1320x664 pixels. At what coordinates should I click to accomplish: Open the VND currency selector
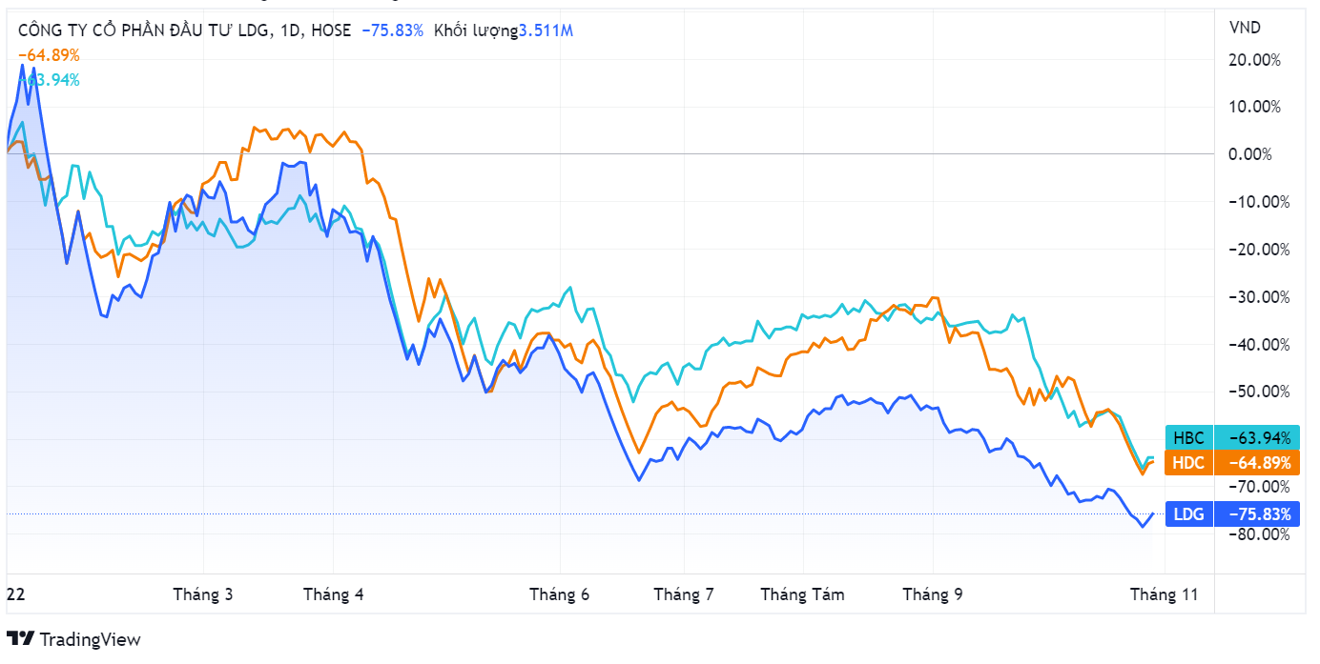1245,28
